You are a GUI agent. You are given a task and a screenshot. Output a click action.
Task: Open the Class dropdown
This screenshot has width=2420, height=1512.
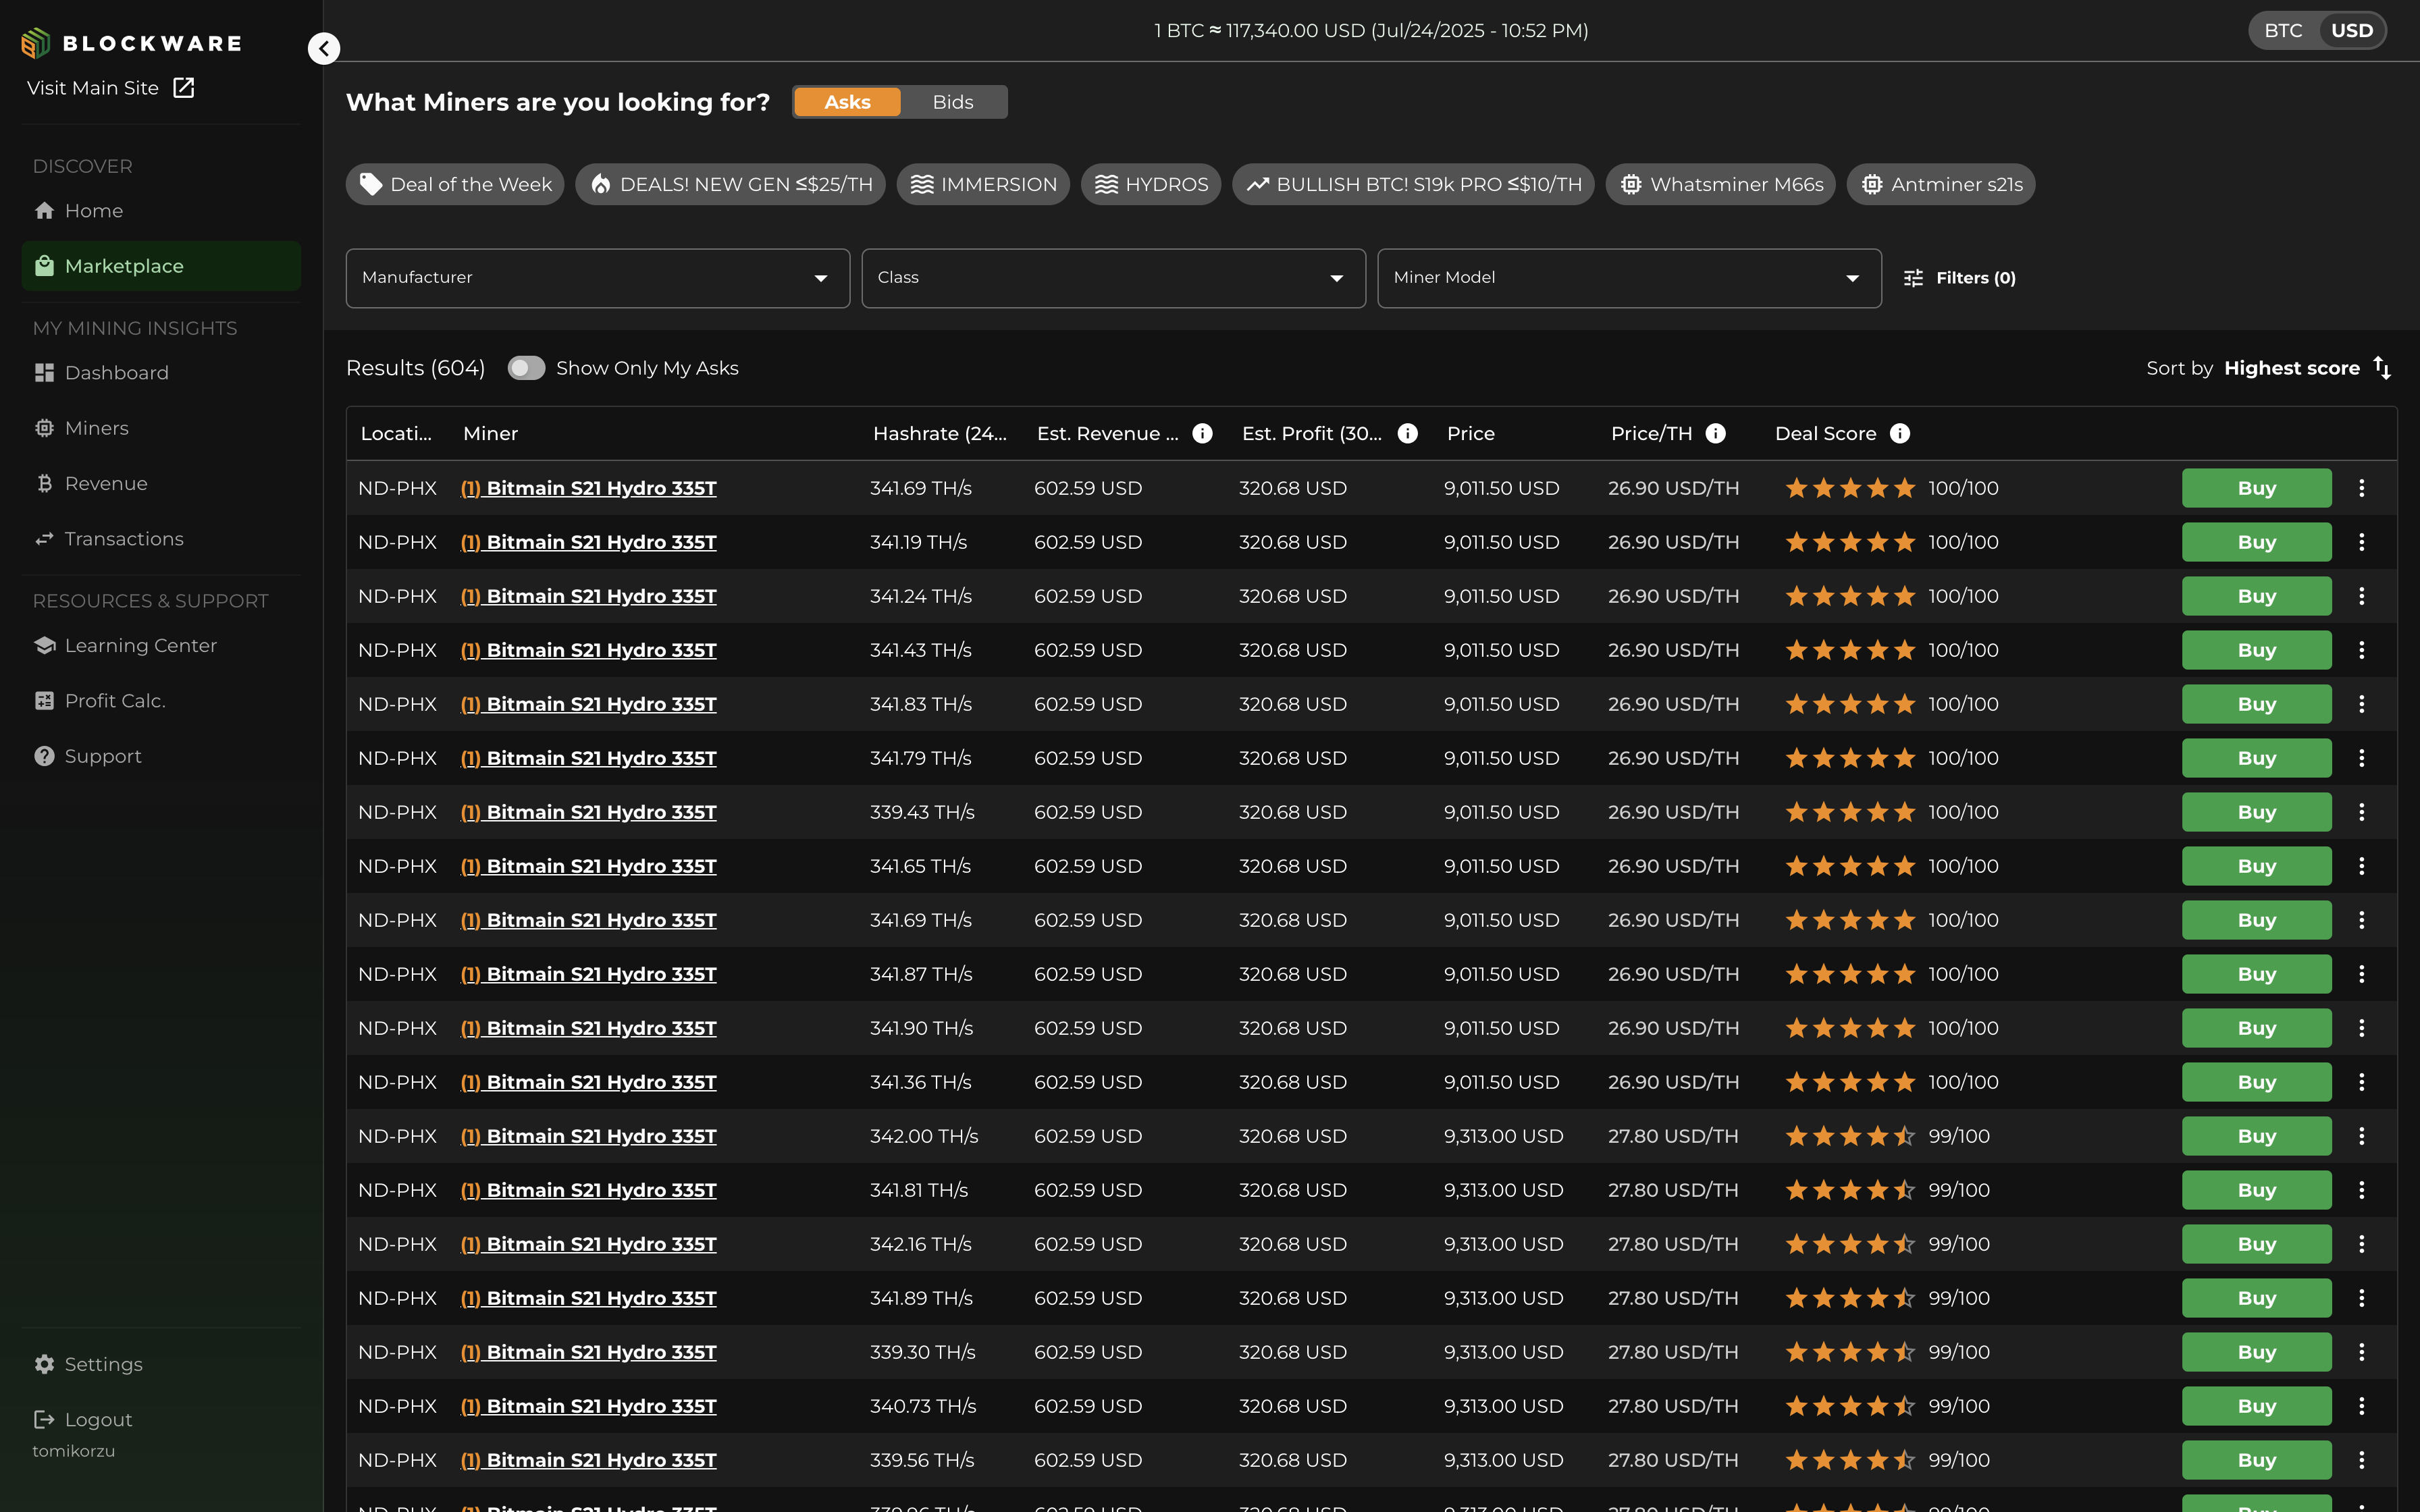point(1113,278)
